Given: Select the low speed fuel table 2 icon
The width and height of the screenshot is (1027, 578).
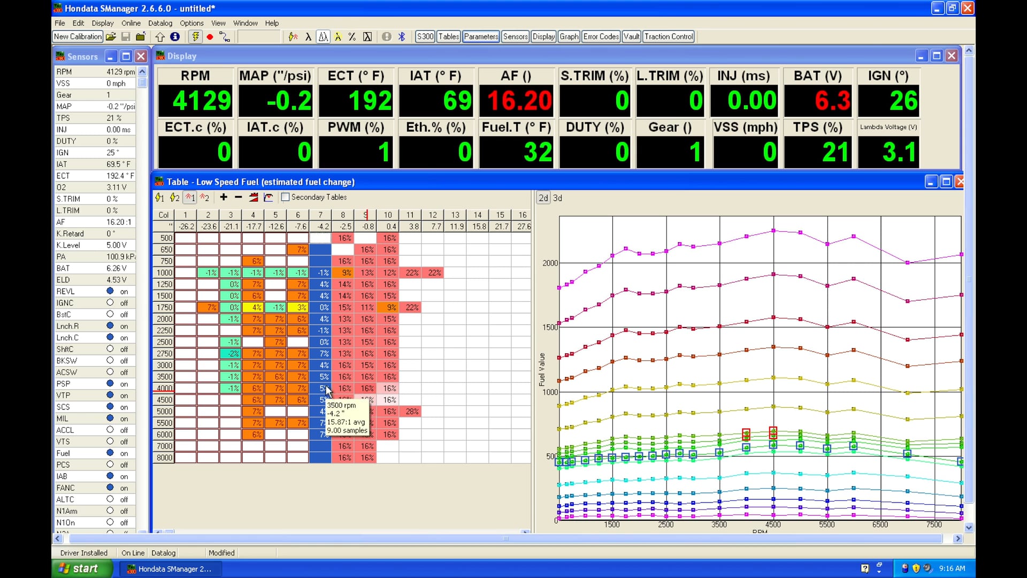Looking at the screenshot, I should (x=204, y=197).
